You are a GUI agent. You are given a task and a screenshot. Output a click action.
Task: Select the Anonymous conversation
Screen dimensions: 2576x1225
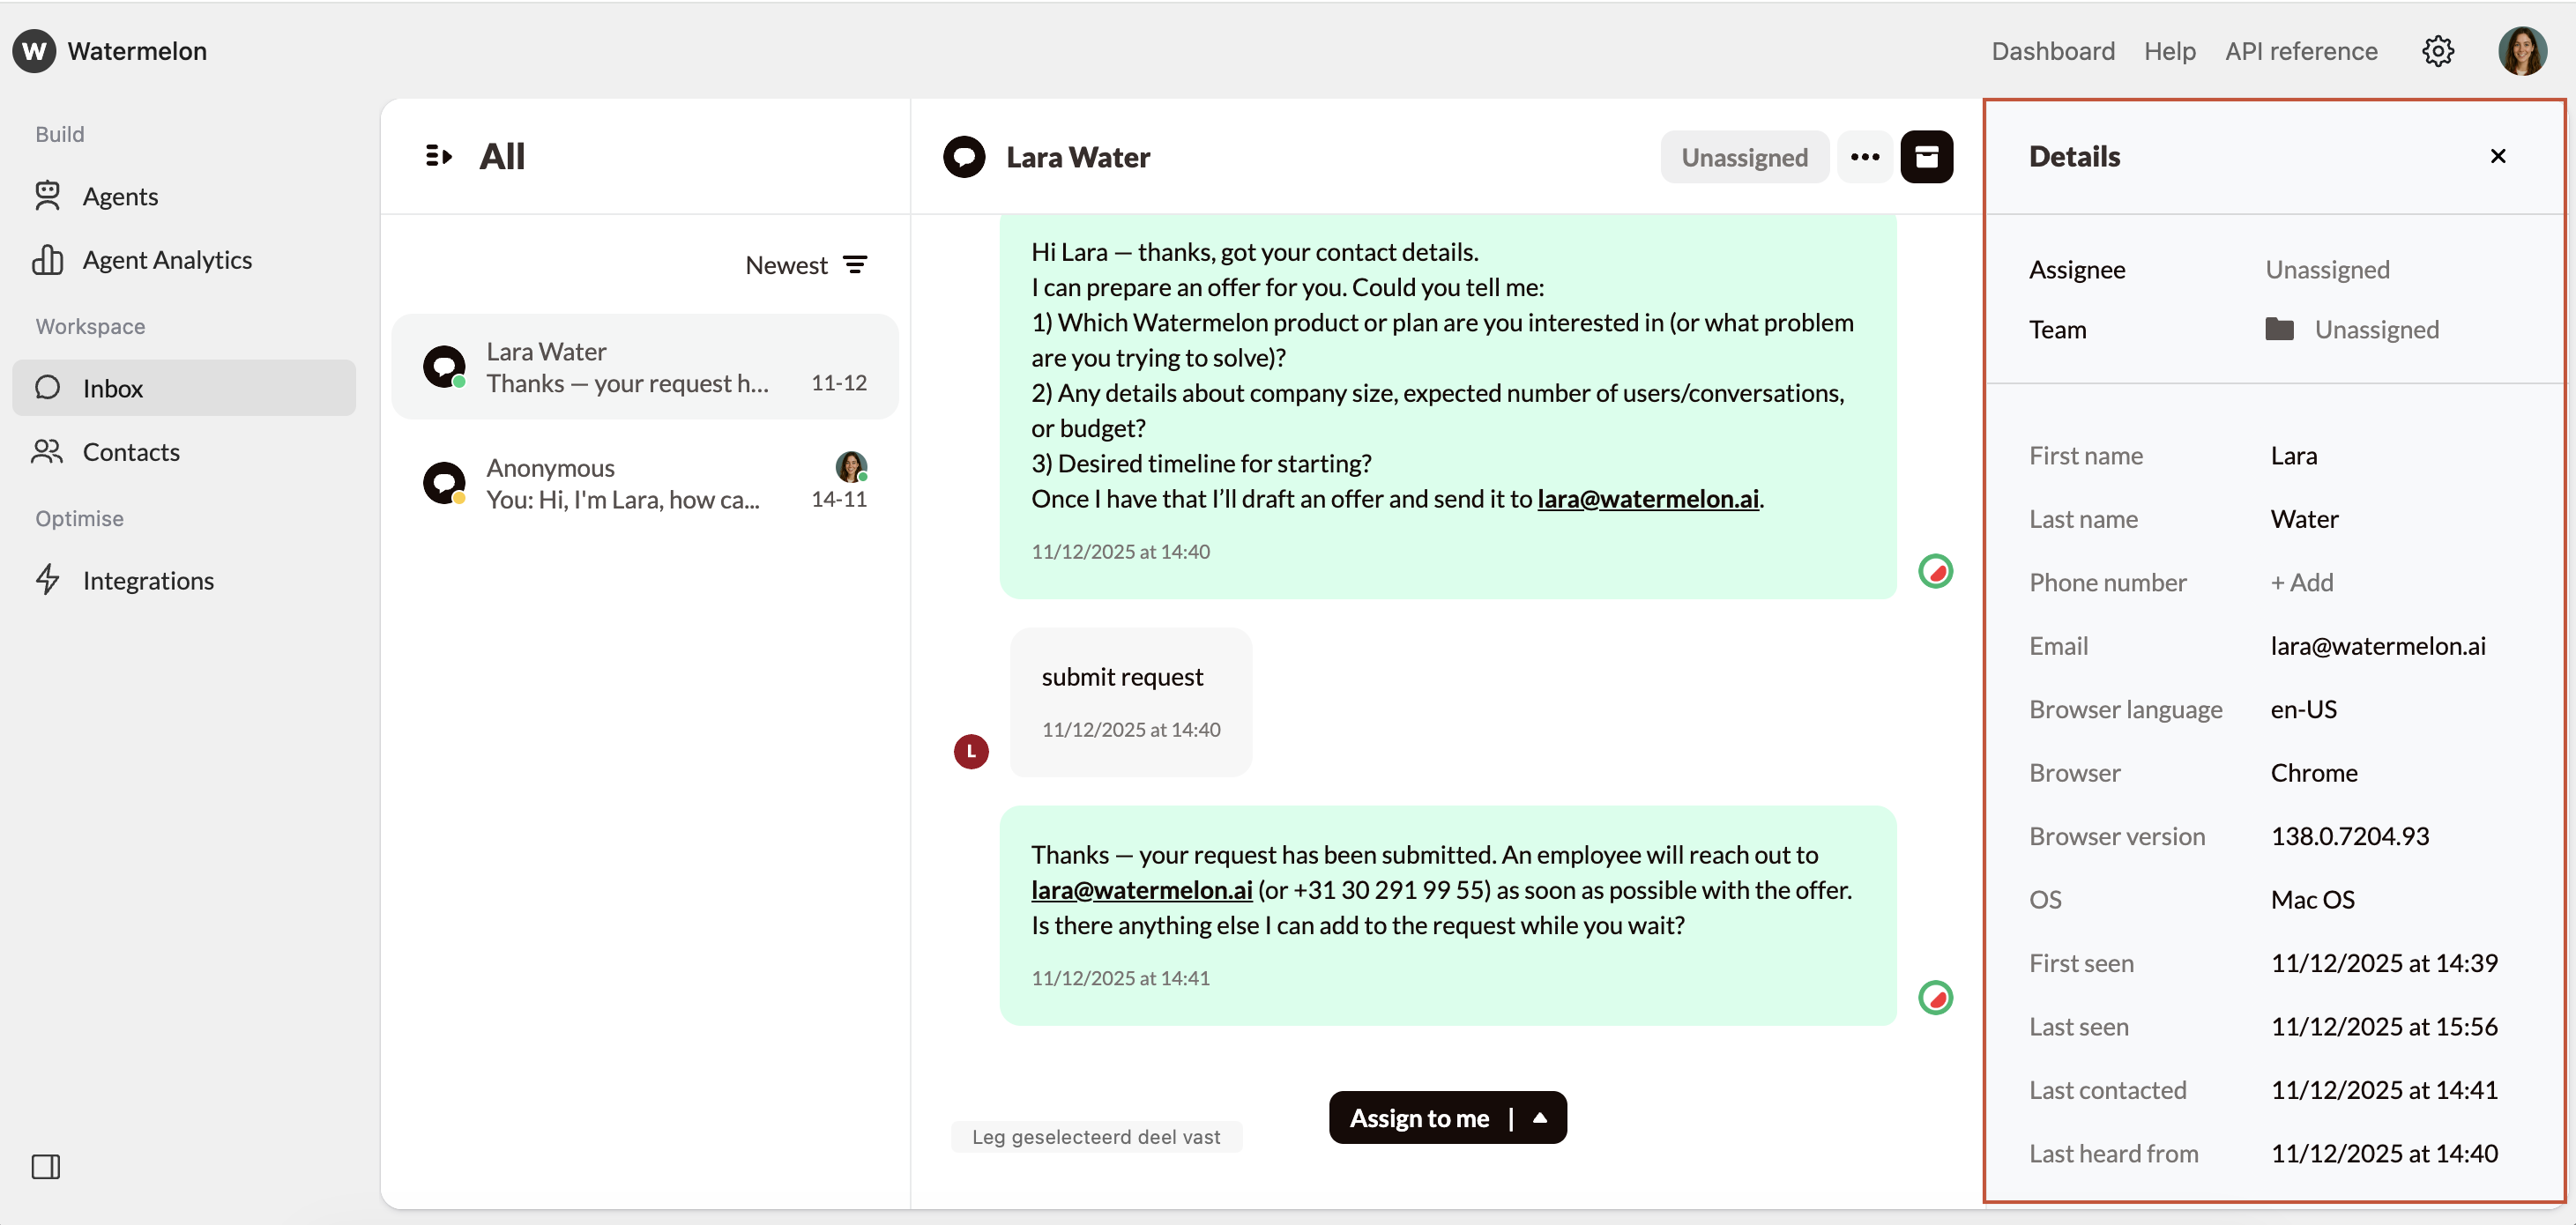[x=645, y=484]
